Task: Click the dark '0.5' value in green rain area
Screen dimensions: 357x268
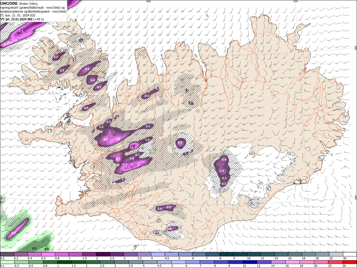Action: point(47,249)
